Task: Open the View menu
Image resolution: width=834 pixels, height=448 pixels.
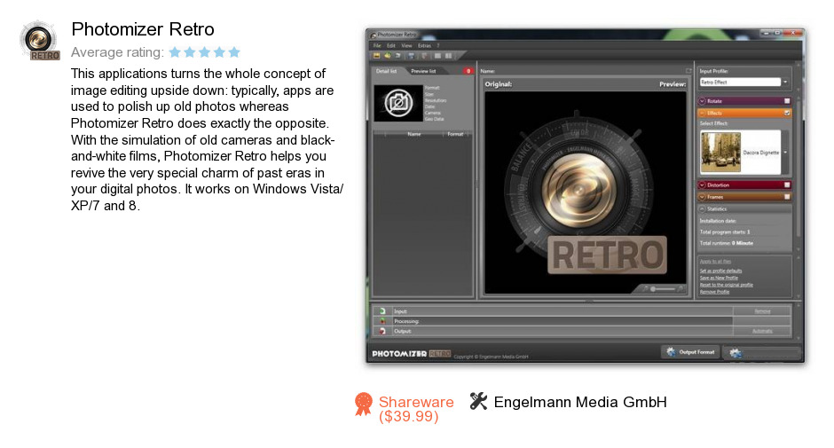Action: pyautogui.click(x=406, y=46)
